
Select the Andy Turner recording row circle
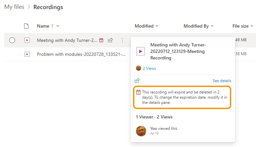(x=12, y=40)
